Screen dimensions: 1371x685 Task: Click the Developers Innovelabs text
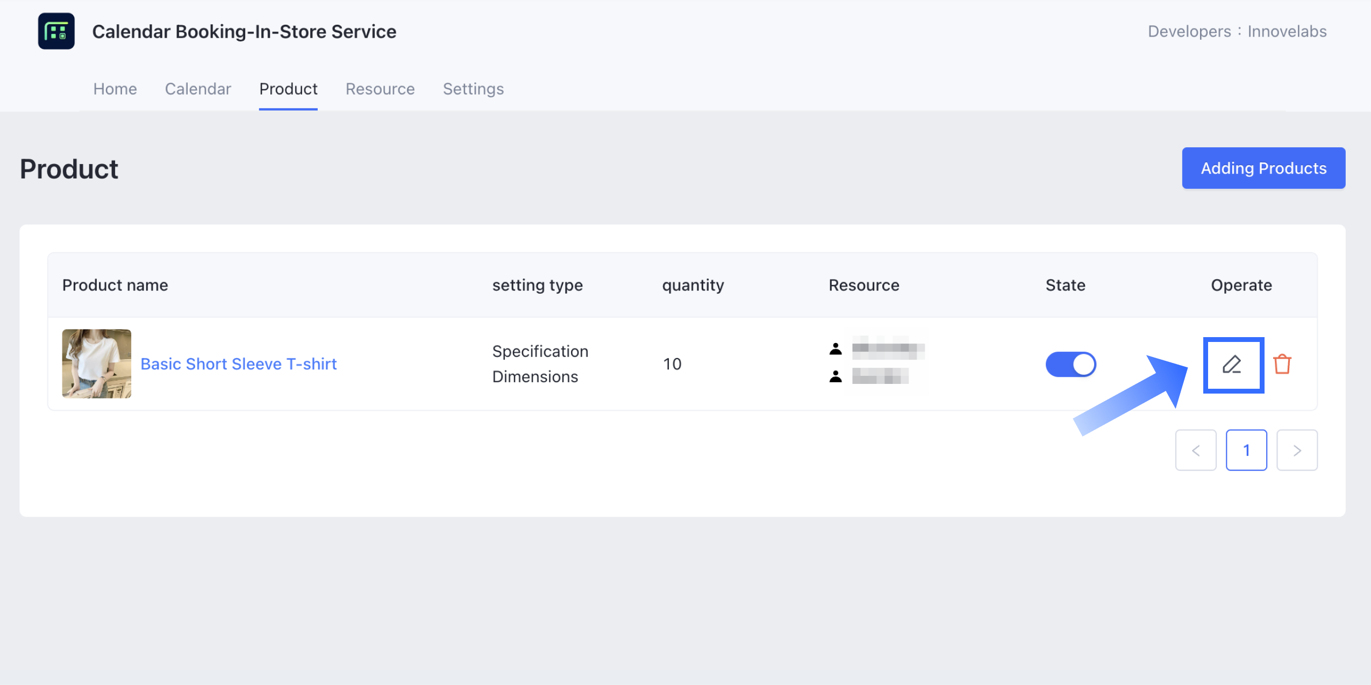(x=1237, y=31)
